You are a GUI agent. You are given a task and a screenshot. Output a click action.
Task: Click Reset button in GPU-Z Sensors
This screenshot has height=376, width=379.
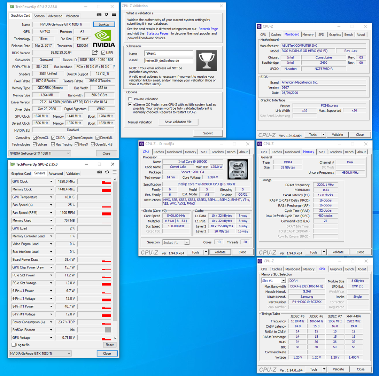[110, 345]
